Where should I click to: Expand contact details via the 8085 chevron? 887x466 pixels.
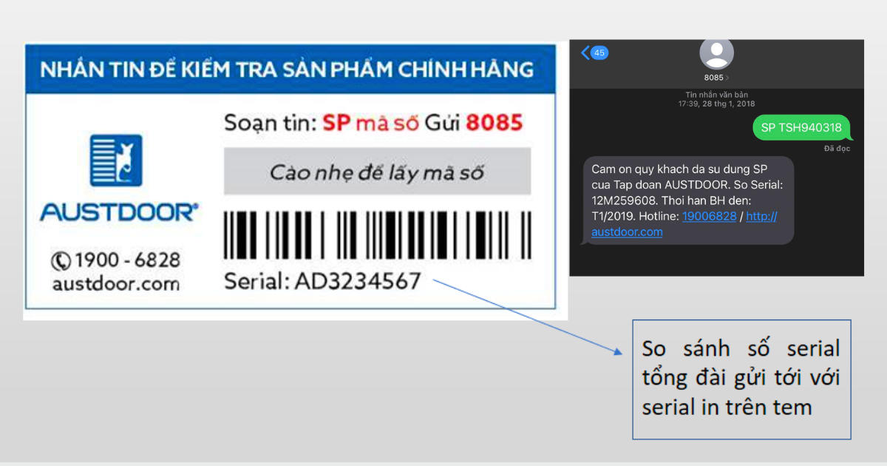point(727,77)
